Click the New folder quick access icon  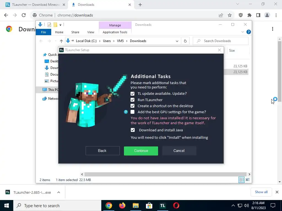coord(55,25)
